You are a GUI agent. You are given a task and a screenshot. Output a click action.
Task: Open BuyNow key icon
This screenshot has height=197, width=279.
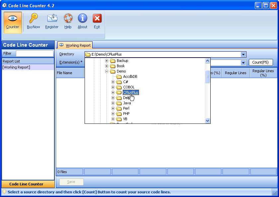click(33, 19)
